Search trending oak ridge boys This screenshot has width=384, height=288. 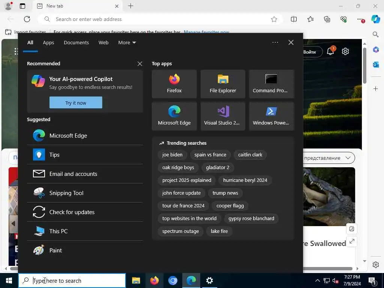pyautogui.click(x=178, y=168)
